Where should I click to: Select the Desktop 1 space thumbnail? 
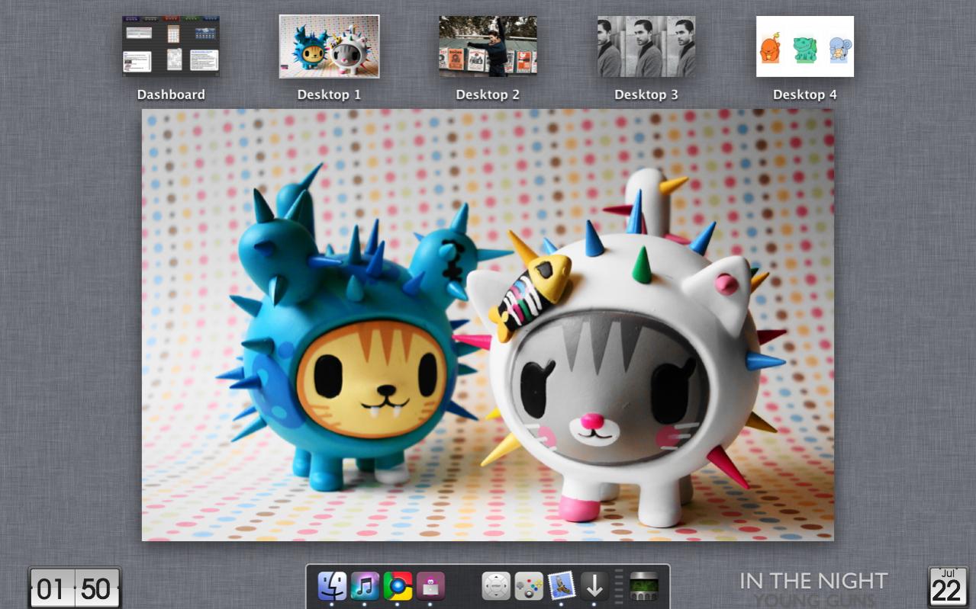coord(330,46)
